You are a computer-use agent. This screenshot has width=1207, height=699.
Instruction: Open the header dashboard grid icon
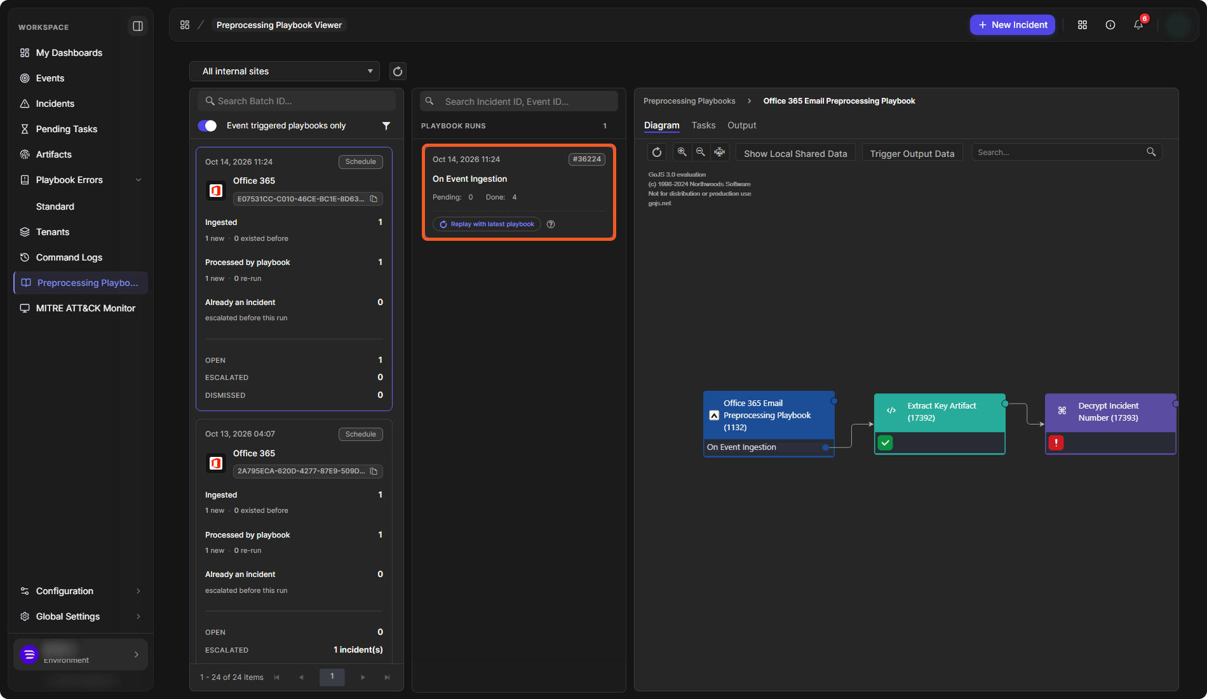point(1082,25)
